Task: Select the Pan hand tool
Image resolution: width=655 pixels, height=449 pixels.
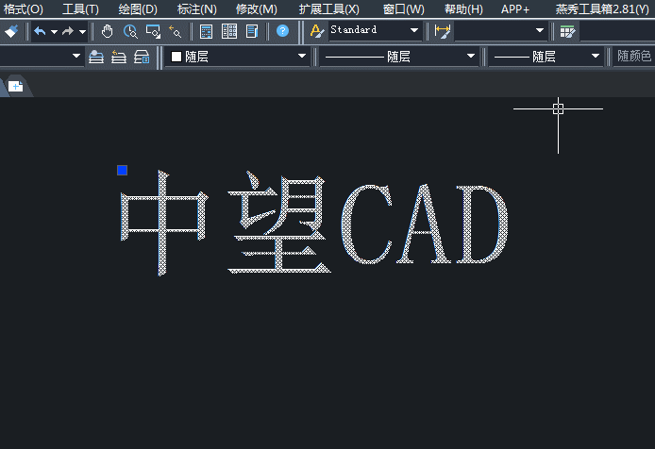Action: (x=108, y=31)
